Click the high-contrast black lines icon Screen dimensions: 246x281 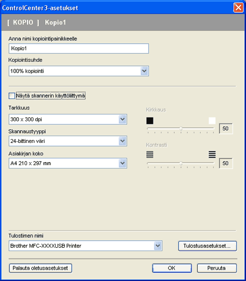click(x=212, y=154)
